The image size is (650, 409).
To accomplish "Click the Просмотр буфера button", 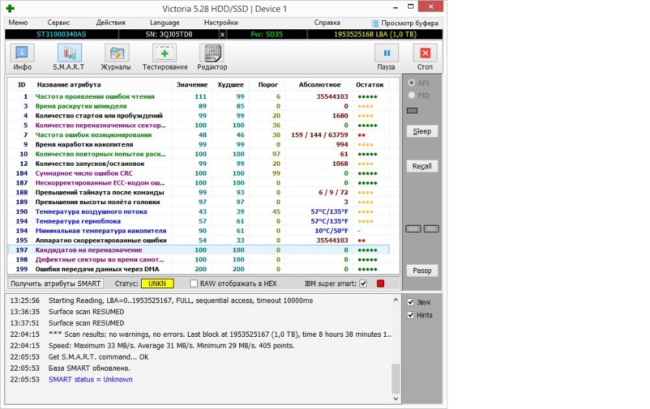I will (x=404, y=23).
